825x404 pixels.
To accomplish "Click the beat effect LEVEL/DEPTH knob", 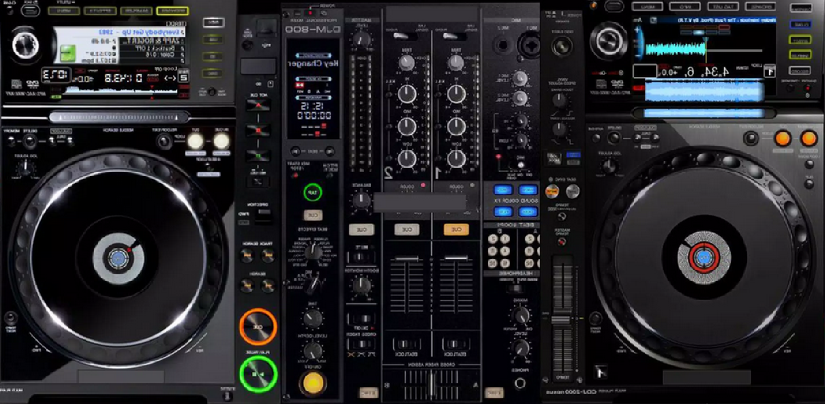I will [x=313, y=350].
